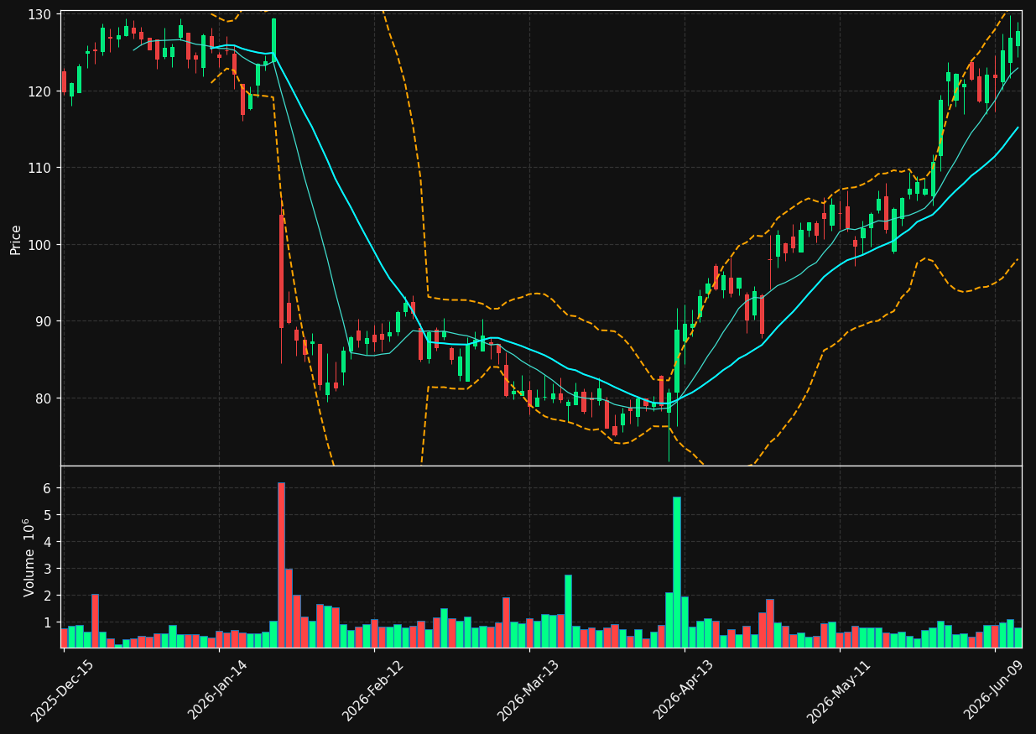The height and width of the screenshot is (734, 1036).
Task: Click the 2025-Dec-15 date label
Action: [x=62, y=690]
